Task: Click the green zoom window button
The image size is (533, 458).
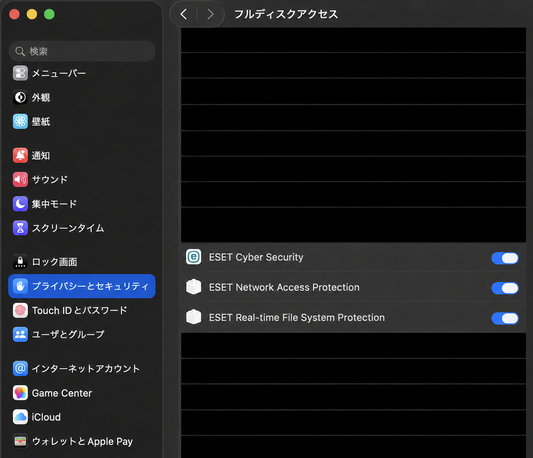Action: [x=49, y=14]
